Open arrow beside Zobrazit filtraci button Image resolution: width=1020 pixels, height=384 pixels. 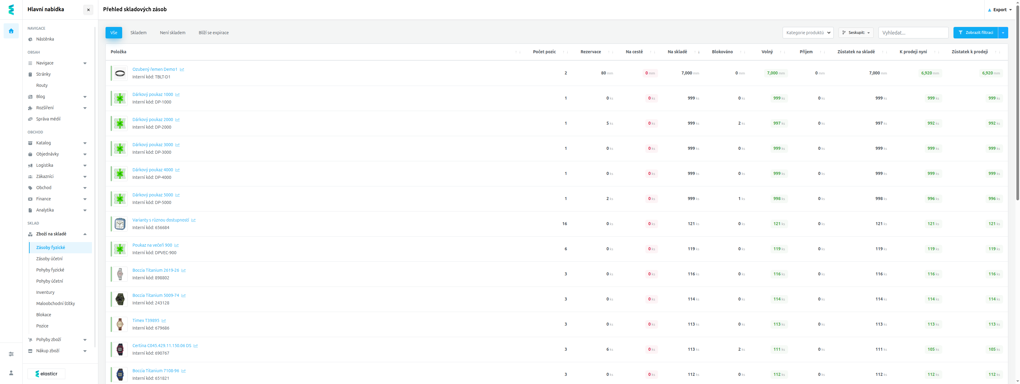pos(1003,32)
